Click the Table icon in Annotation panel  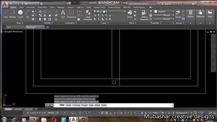(79, 19)
